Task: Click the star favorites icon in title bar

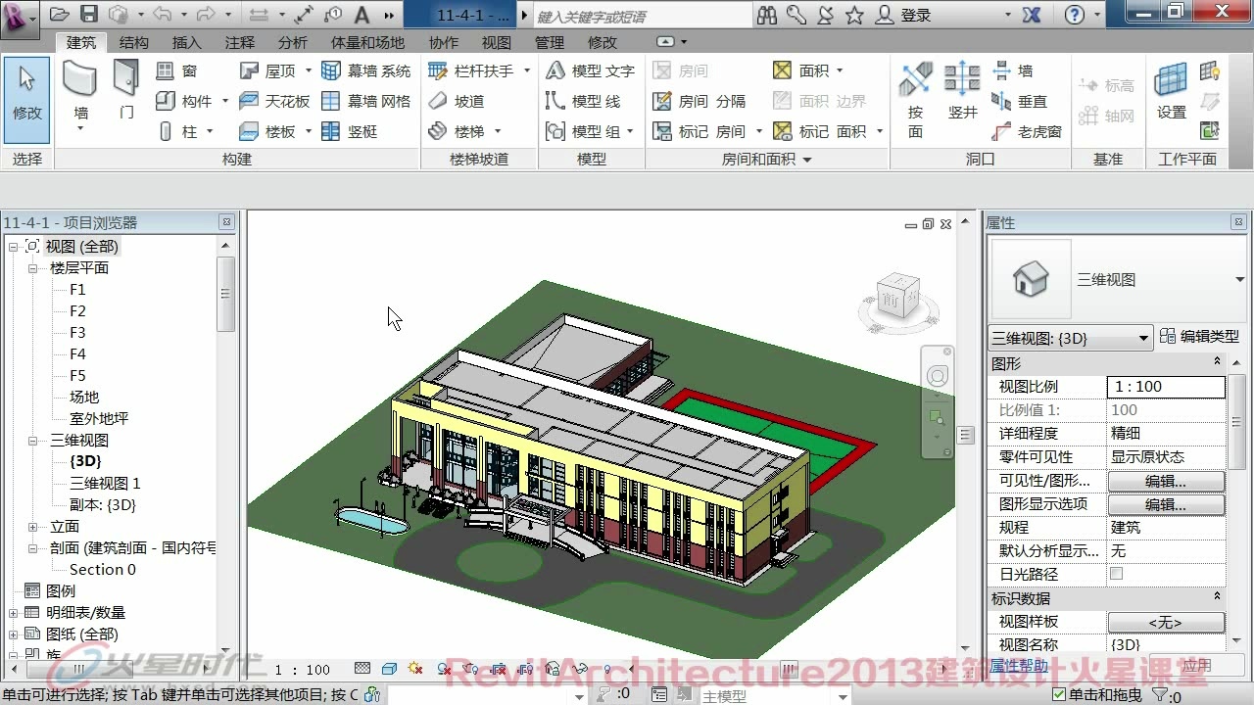Action: click(x=854, y=15)
